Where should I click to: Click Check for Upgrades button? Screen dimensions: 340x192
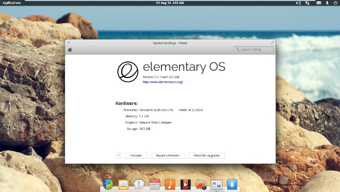(x=207, y=155)
